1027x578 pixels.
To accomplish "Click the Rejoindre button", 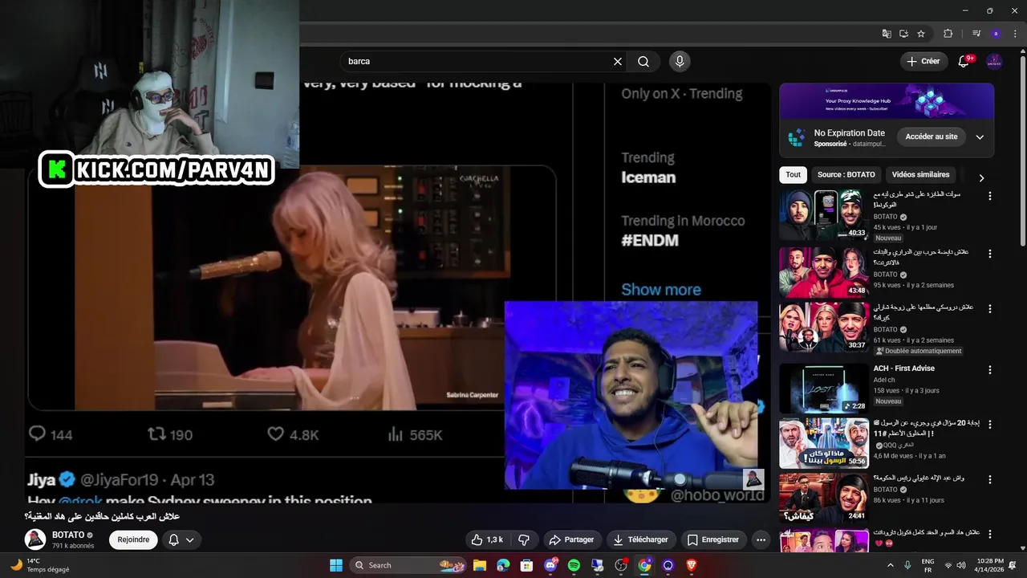I will click(133, 539).
